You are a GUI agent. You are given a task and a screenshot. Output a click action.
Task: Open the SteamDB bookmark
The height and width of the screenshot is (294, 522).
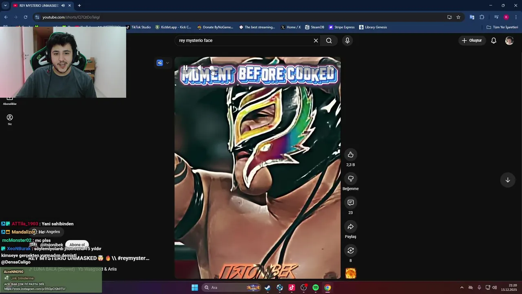click(314, 27)
